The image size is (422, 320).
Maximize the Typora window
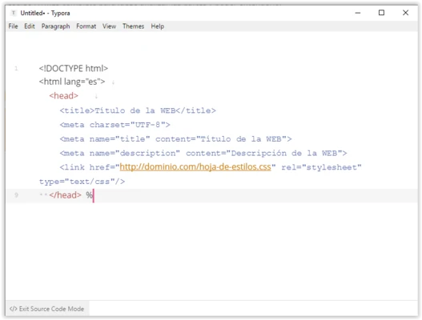pos(381,13)
